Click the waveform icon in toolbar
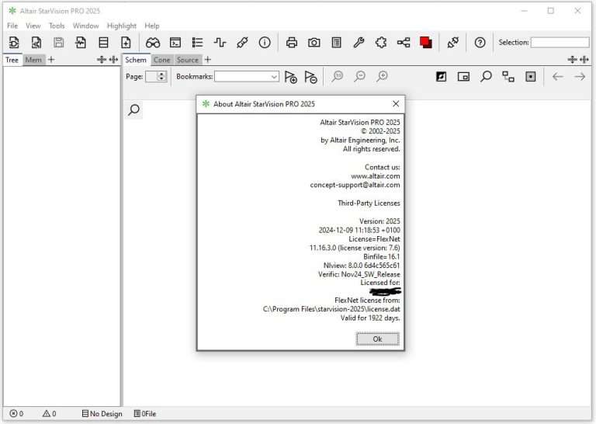Screen dimensions: 596x424 click(220, 43)
